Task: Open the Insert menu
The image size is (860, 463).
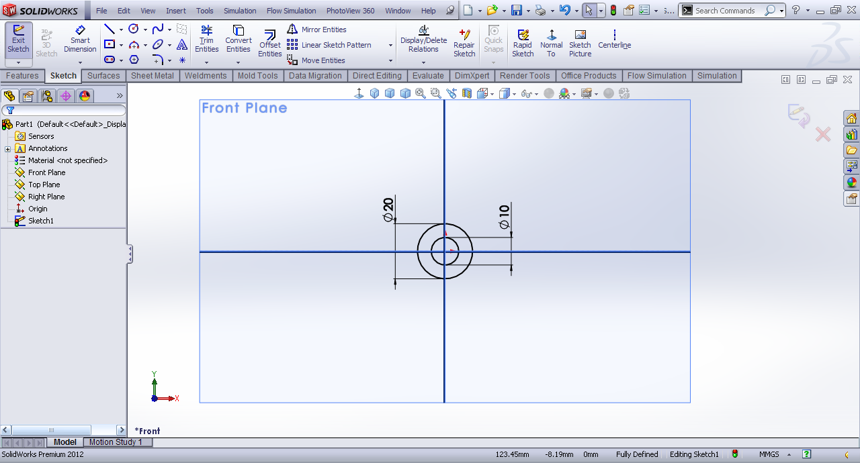Action: pos(176,11)
